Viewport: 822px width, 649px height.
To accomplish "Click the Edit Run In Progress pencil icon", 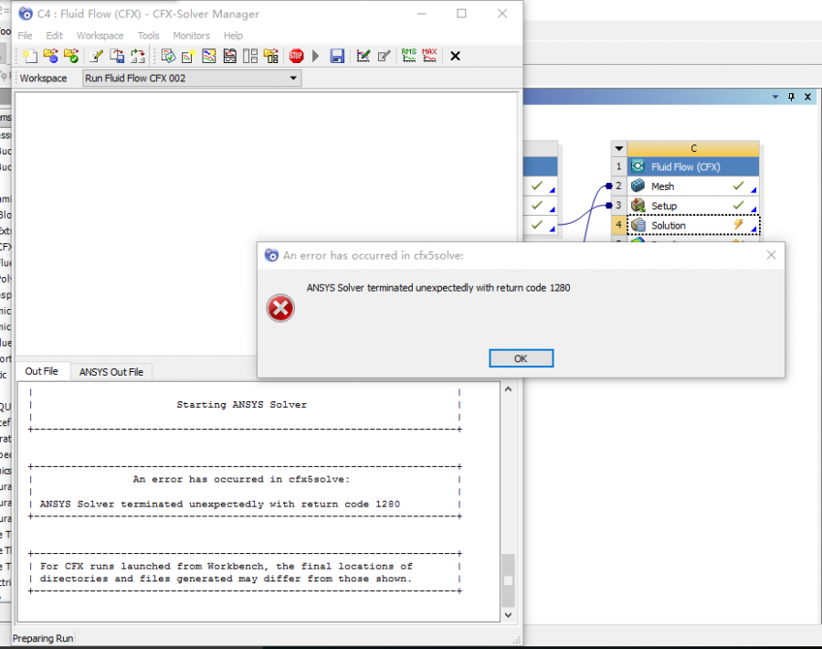I will pyautogui.click(x=384, y=56).
